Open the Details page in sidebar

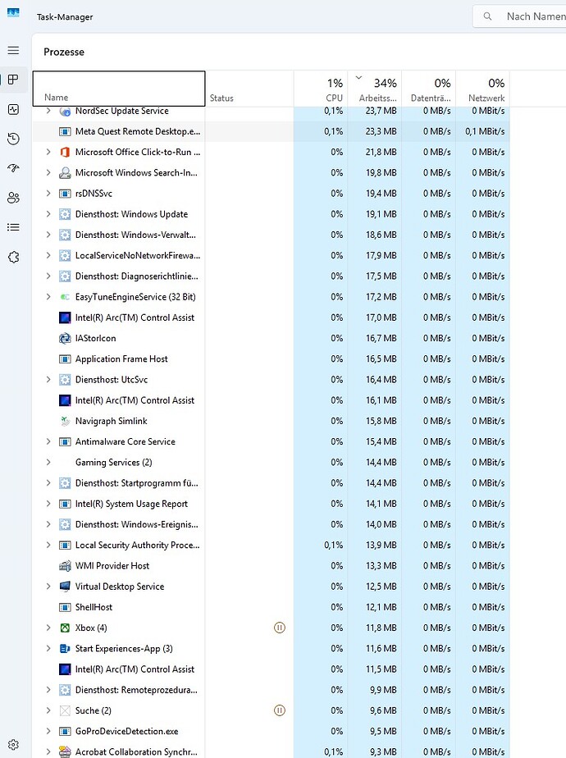pos(13,227)
